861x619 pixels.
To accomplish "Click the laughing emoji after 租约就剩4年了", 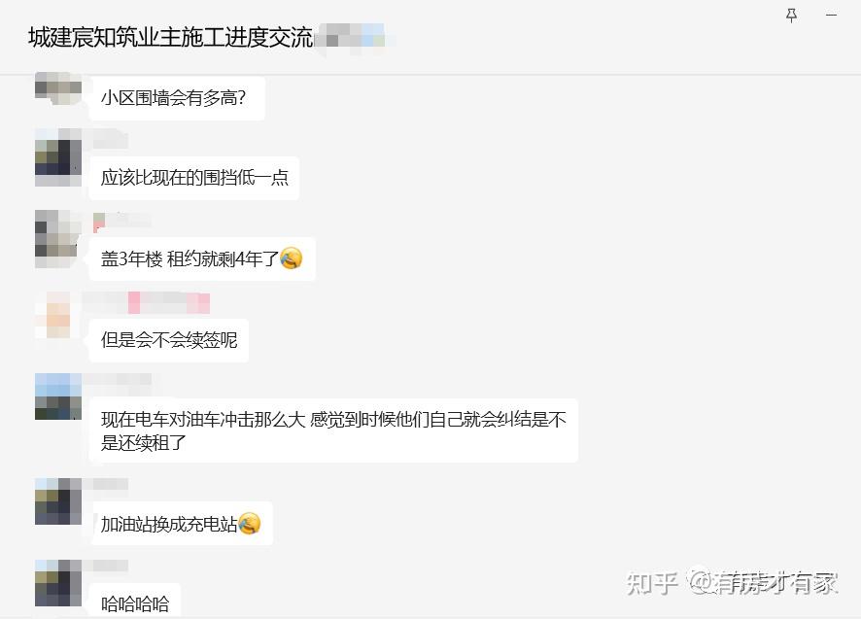I will [291, 258].
